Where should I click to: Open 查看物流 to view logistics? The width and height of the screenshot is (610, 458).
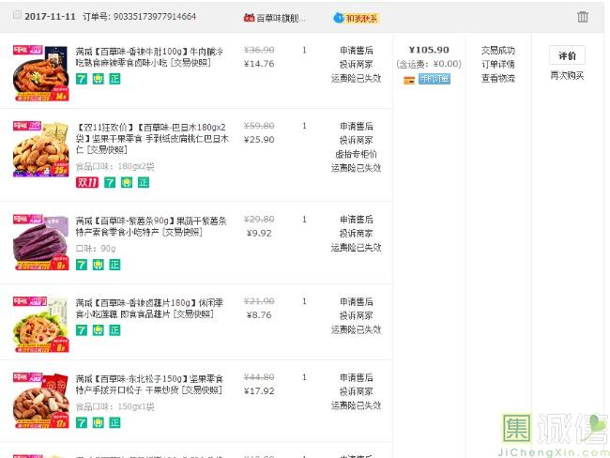coord(497,78)
